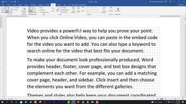Viewport: 186px width, 104px height.
Task: Open the Customize Quick Access Toolbar dropdown
Action: coord(18,2)
